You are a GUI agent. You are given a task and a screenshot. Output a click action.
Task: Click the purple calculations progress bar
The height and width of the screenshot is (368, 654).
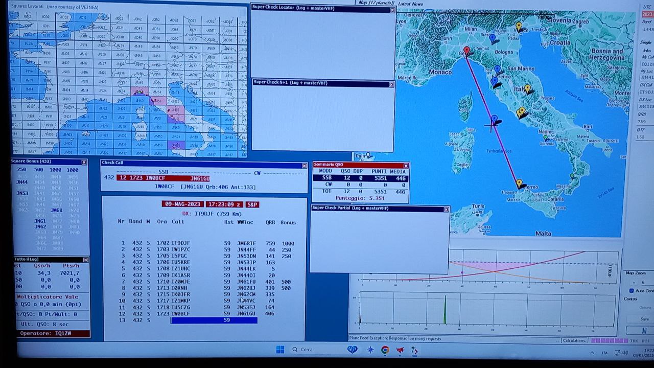[610, 340]
